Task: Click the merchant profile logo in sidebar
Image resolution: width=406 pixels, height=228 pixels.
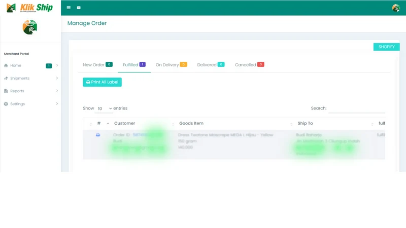Action: (x=30, y=27)
